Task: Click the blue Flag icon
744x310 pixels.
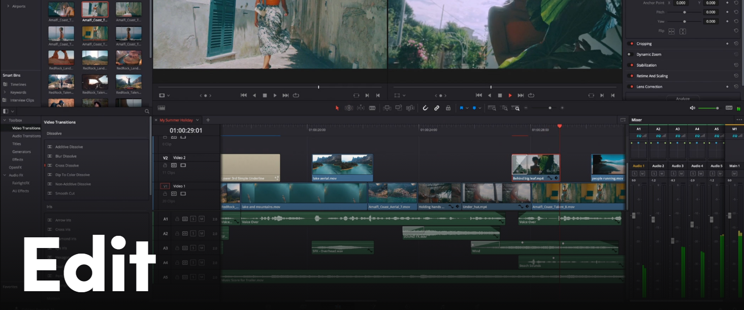Action: point(462,108)
